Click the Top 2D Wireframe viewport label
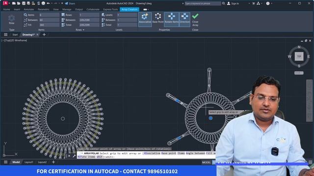The image size is (314, 176). coord(14,41)
